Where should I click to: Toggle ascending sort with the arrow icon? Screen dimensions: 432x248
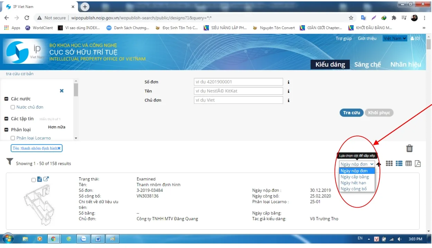coord(378,164)
